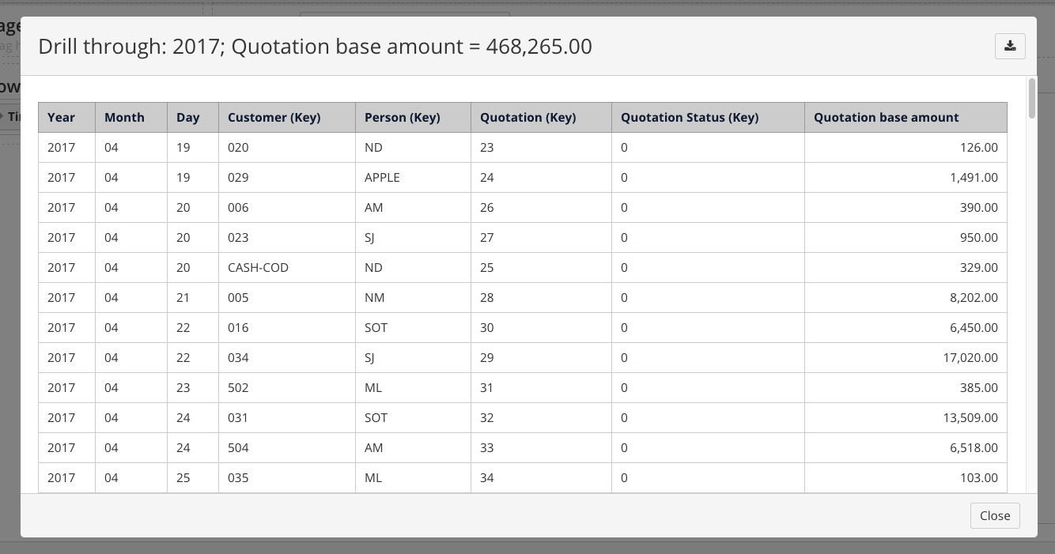Click customer 502 cell

pos(238,387)
